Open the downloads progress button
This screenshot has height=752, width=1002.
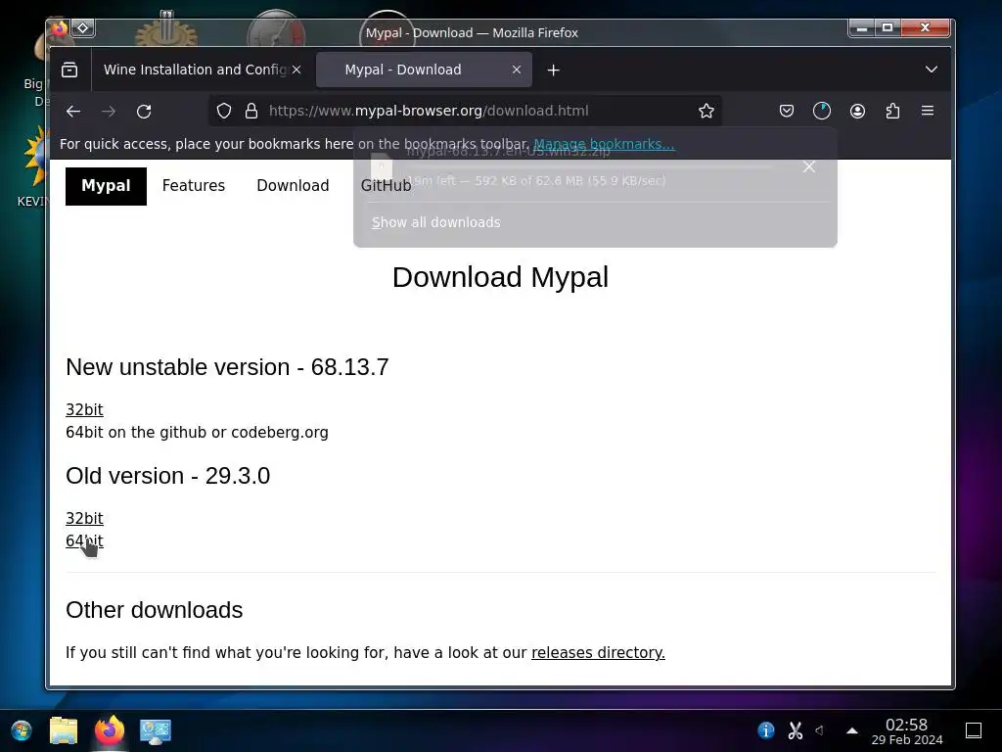[x=822, y=111]
